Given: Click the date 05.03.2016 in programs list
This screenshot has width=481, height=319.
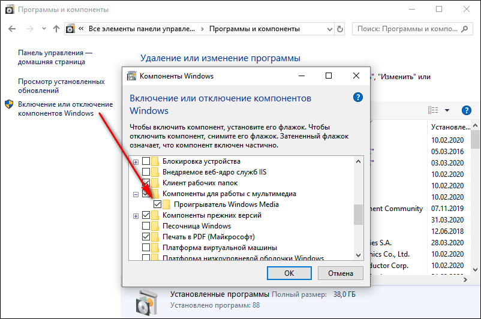Looking at the screenshot, I should point(447,152).
